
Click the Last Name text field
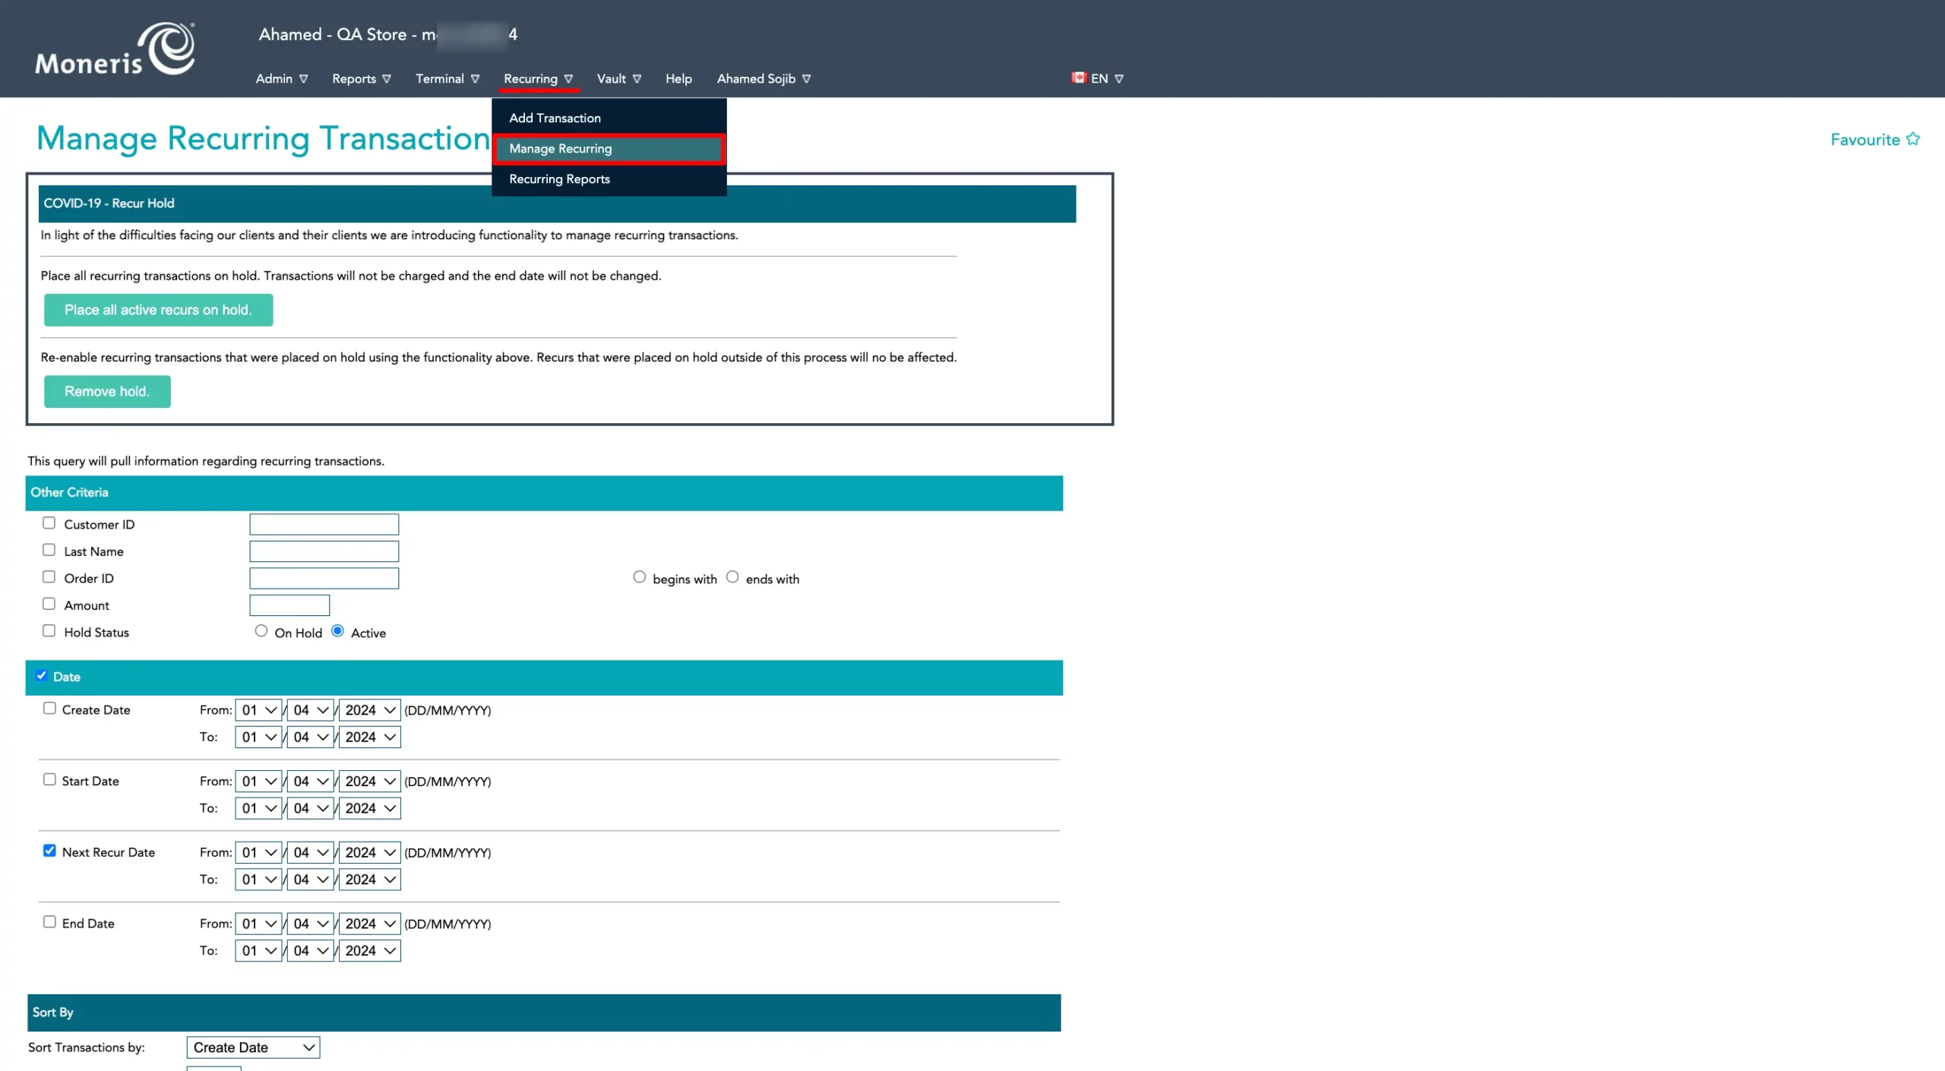tap(324, 551)
